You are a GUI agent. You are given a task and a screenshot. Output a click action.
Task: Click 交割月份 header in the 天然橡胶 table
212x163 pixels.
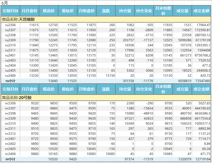pos(10,11)
